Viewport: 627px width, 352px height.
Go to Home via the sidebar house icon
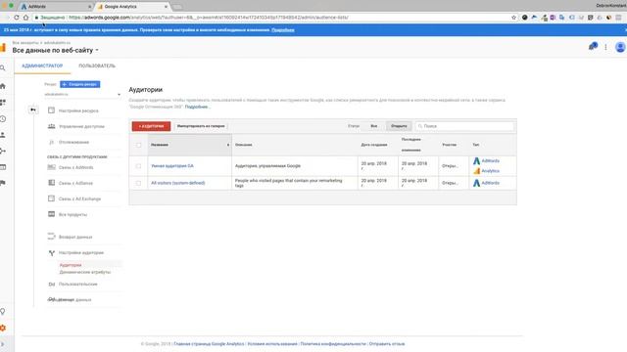3,86
